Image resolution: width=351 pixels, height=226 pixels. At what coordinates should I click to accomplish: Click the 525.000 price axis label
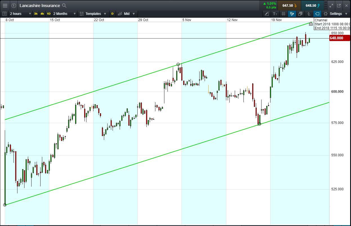click(337, 189)
